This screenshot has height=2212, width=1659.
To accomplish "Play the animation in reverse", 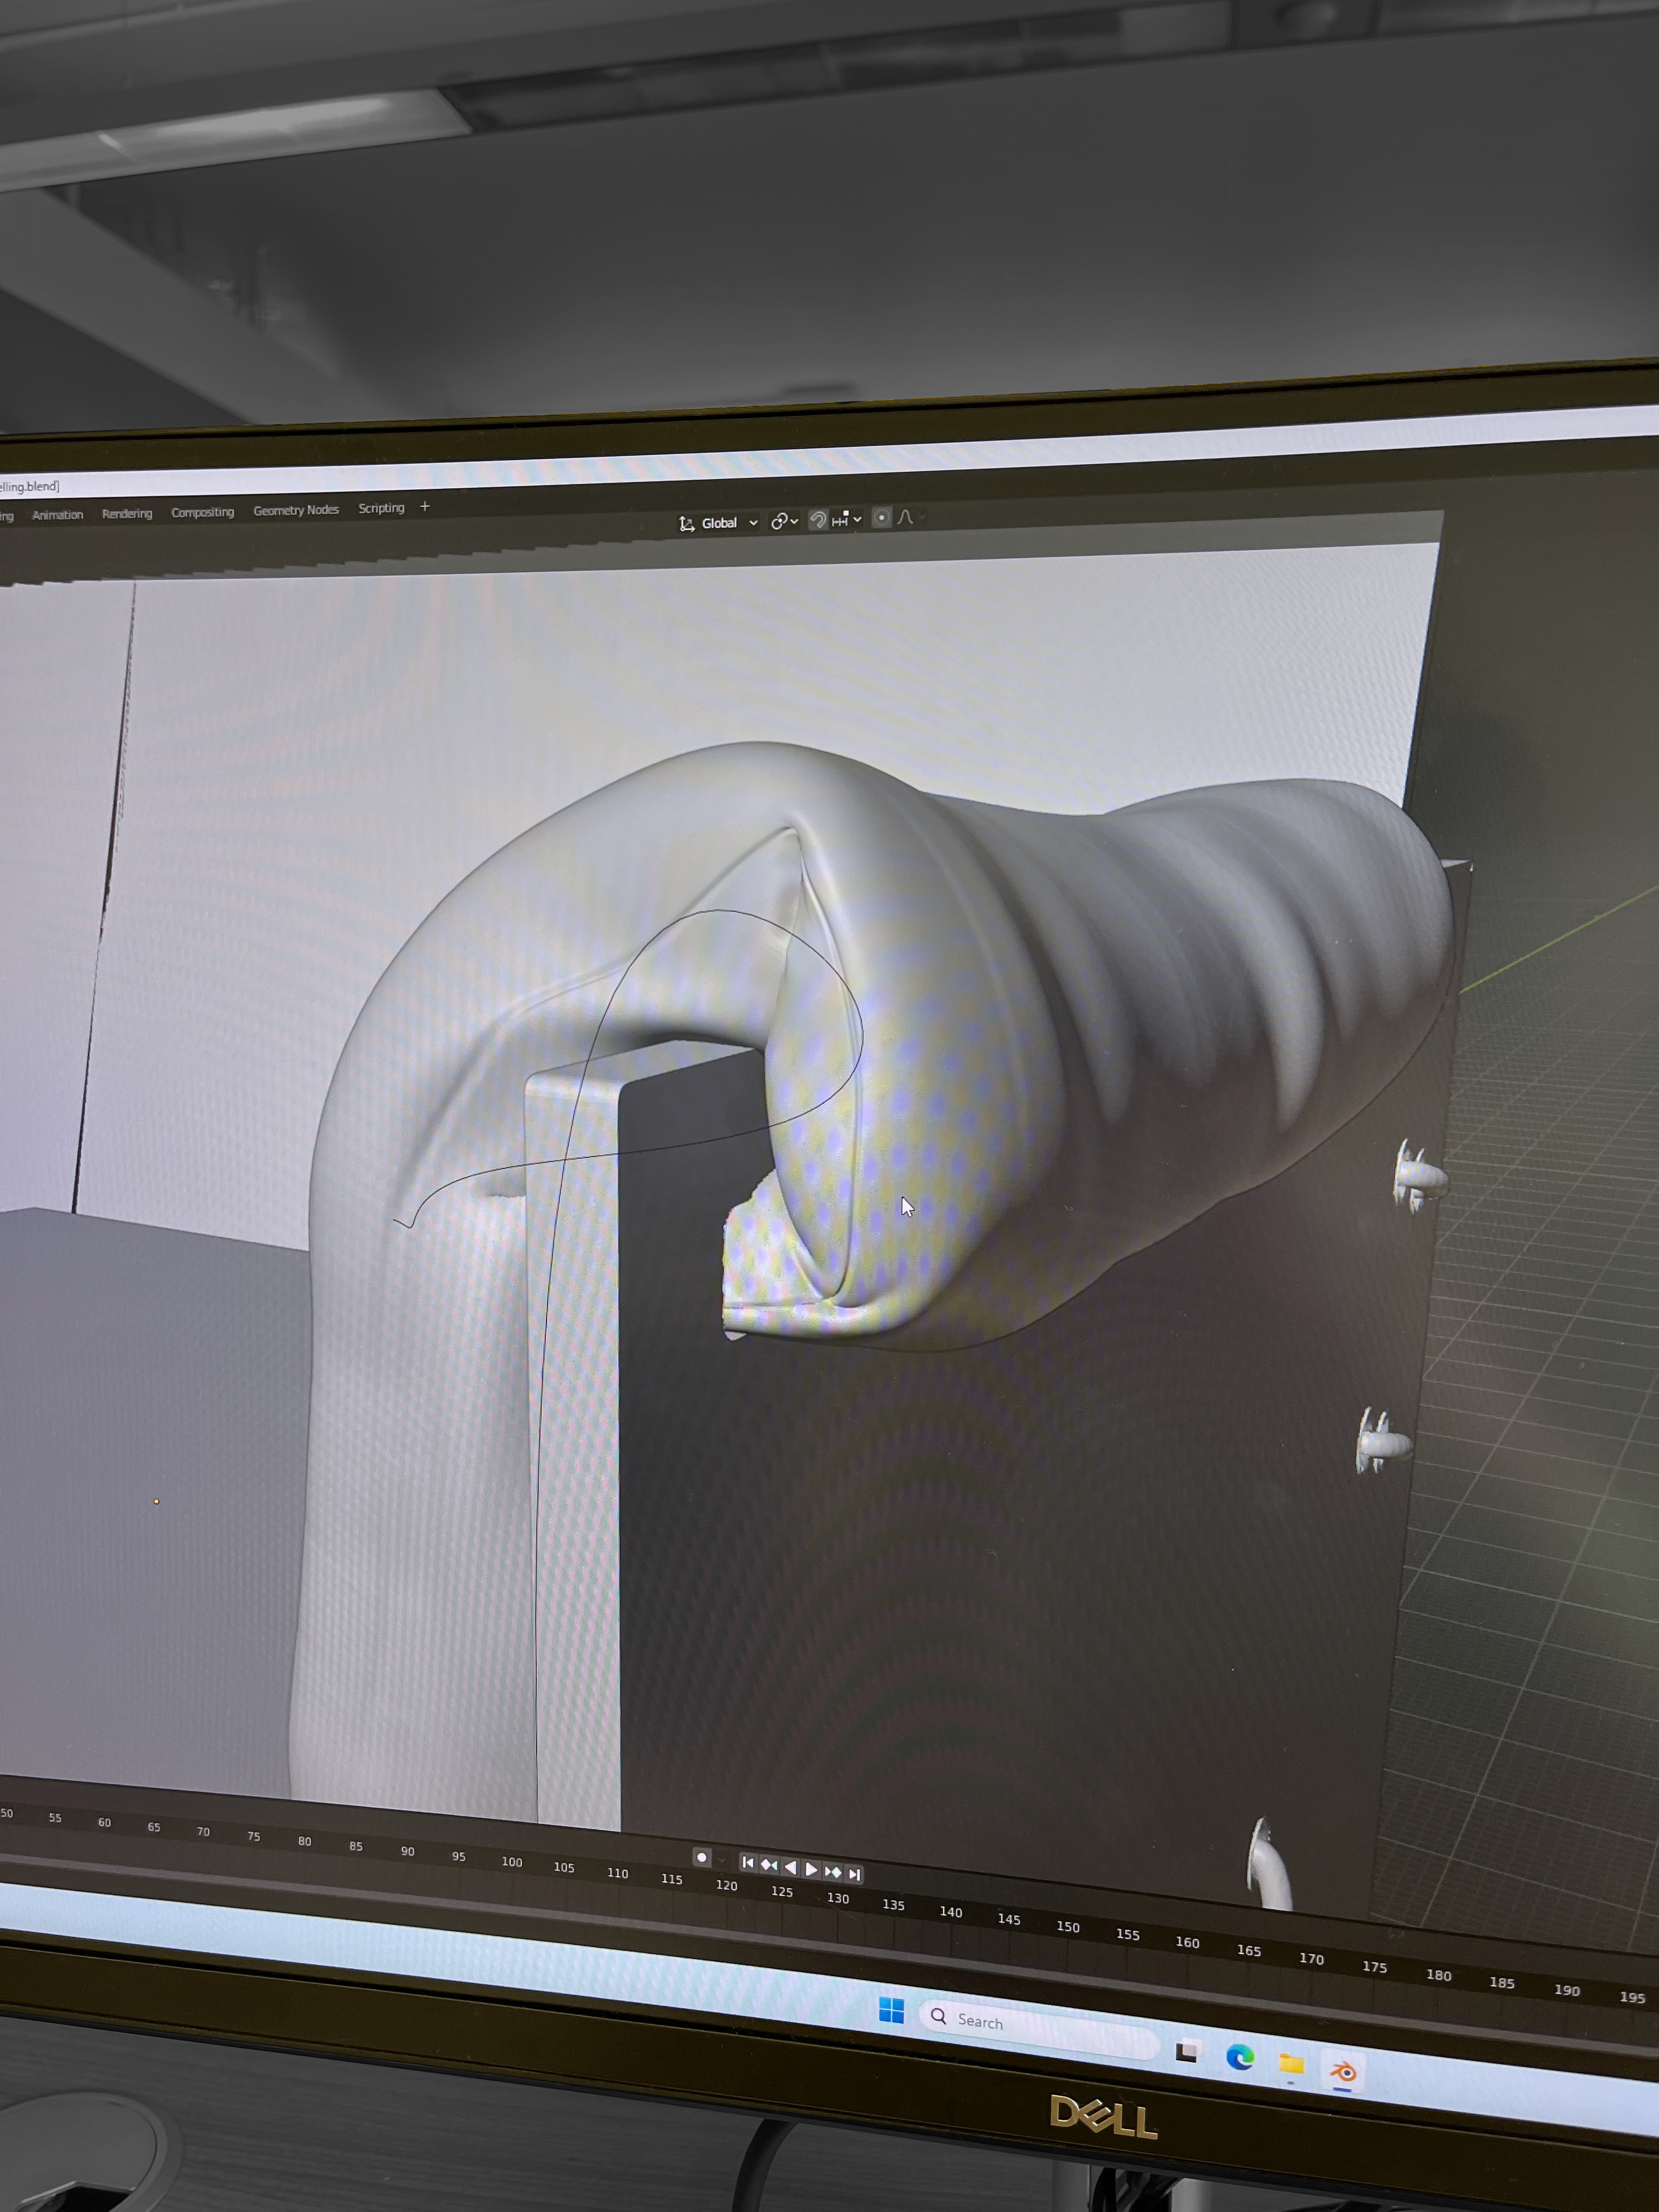I will point(790,1867).
